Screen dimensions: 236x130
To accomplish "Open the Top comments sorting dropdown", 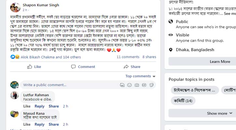I will point(140,76).
